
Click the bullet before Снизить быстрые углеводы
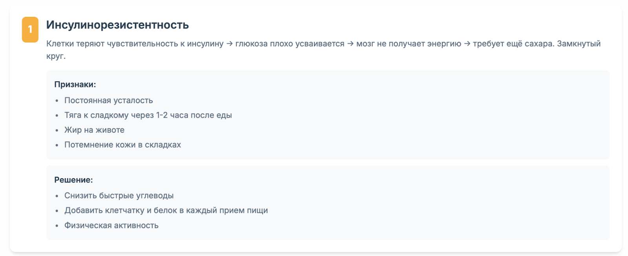57,196
